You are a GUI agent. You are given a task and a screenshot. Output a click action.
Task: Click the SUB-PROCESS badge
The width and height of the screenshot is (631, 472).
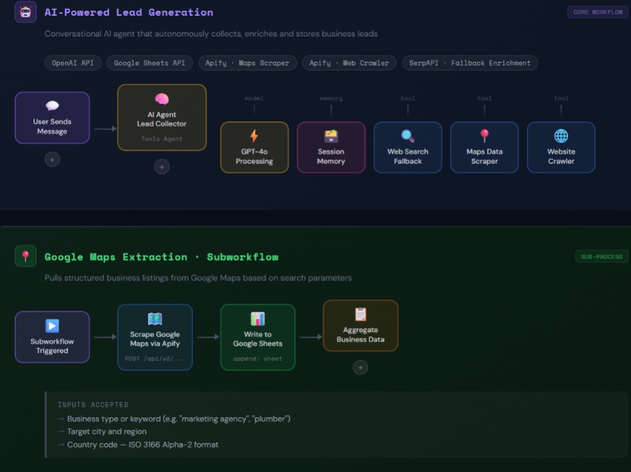(x=601, y=256)
